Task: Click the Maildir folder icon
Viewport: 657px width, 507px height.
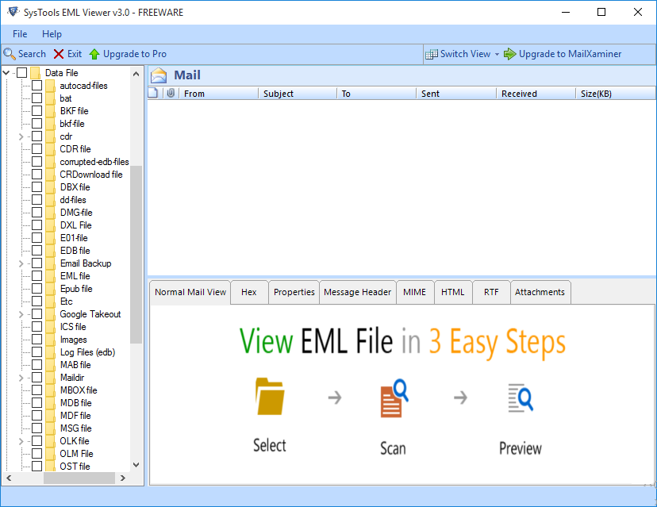Action: (50, 378)
